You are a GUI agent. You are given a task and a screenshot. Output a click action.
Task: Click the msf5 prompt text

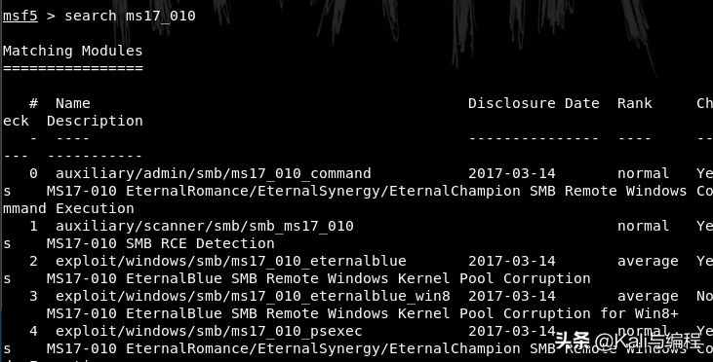[x=20, y=16]
